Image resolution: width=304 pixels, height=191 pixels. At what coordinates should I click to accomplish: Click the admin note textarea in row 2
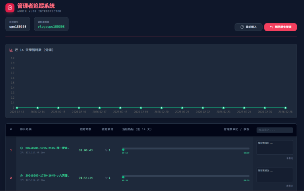(x=275, y=175)
